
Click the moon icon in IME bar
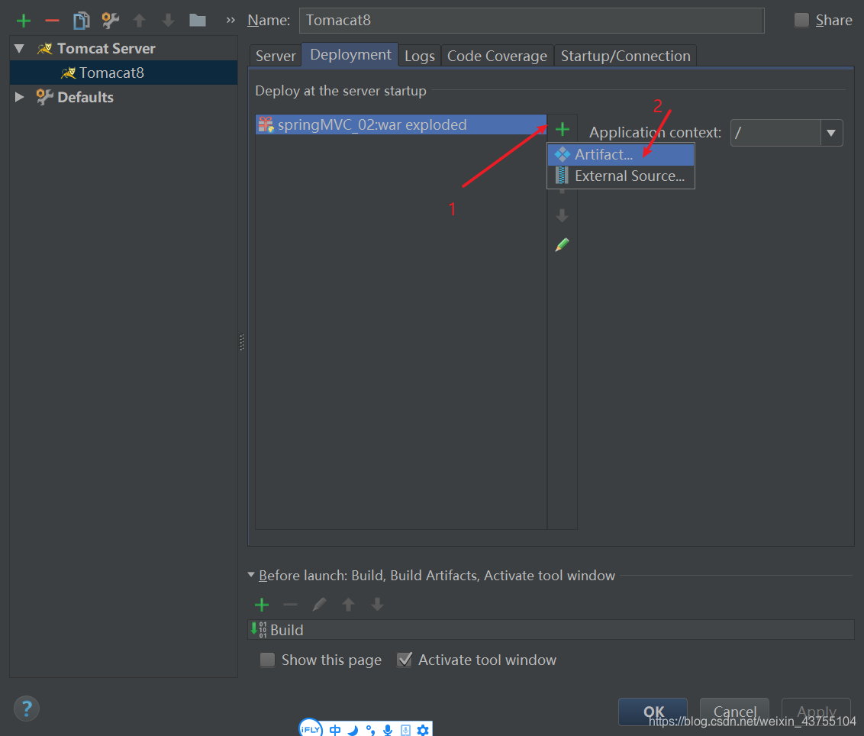coord(353,730)
